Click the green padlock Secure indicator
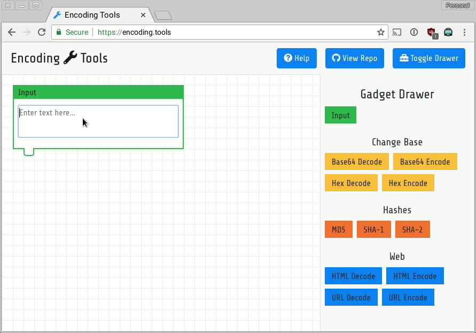Viewport: 476px width, 333px height. tap(72, 32)
